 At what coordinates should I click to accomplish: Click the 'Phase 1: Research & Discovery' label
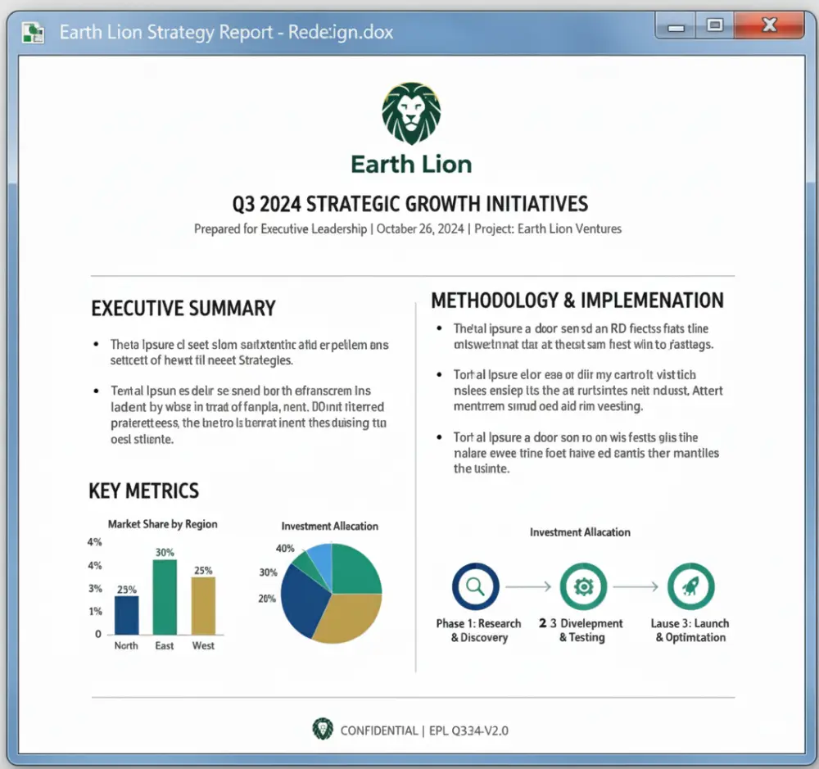(x=479, y=630)
